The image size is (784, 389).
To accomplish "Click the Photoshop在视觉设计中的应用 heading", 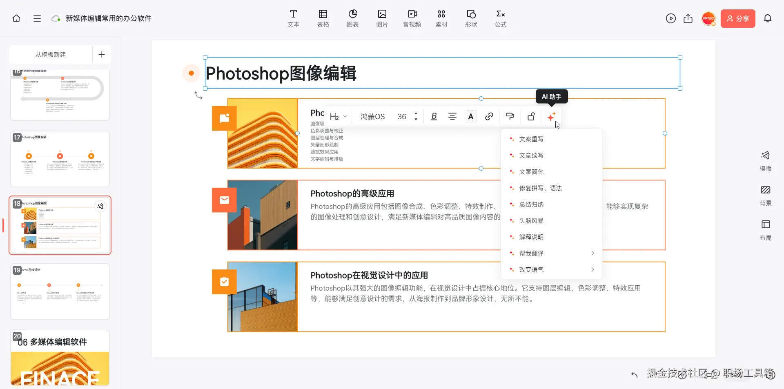I will pos(369,275).
